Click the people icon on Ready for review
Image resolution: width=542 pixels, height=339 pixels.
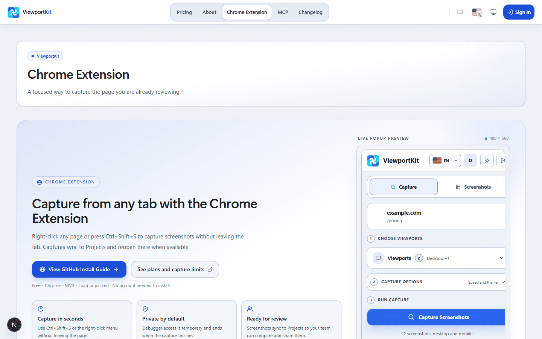coord(250,309)
